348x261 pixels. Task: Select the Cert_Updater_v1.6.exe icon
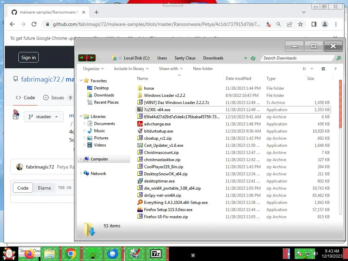(x=140, y=145)
